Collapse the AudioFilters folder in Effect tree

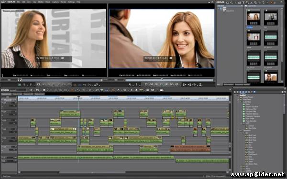click(239, 102)
